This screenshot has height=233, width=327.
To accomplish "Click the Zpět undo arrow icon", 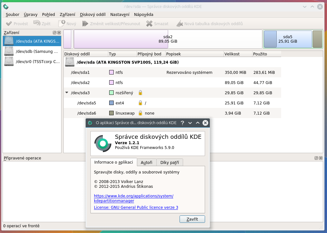I will tap(37, 23).
